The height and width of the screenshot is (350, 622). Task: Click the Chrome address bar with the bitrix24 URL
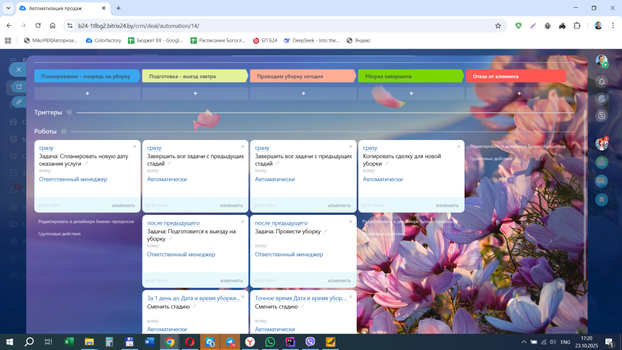pos(284,26)
